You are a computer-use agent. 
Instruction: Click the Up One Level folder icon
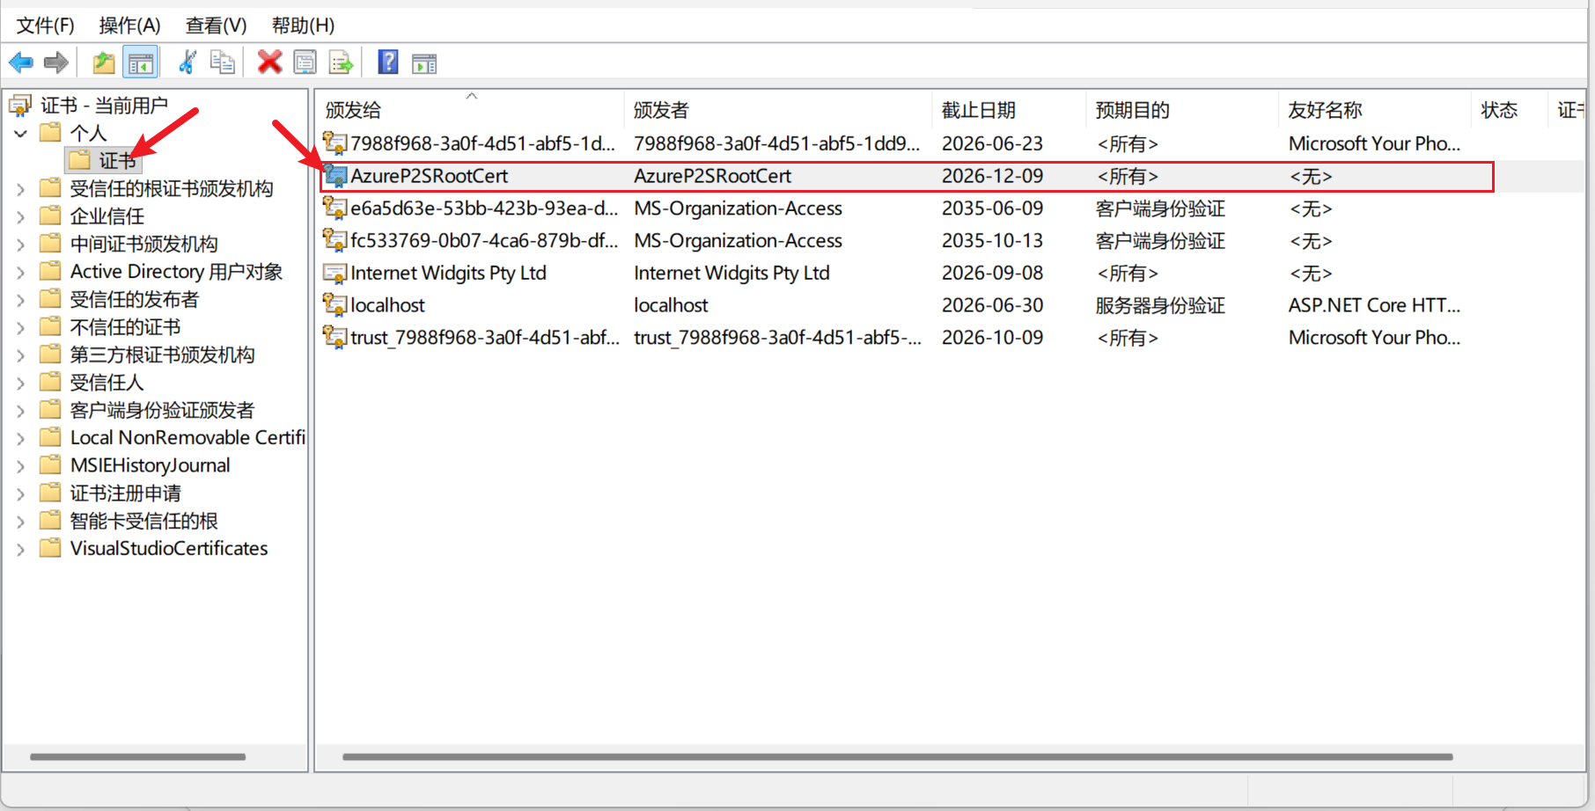(x=104, y=62)
